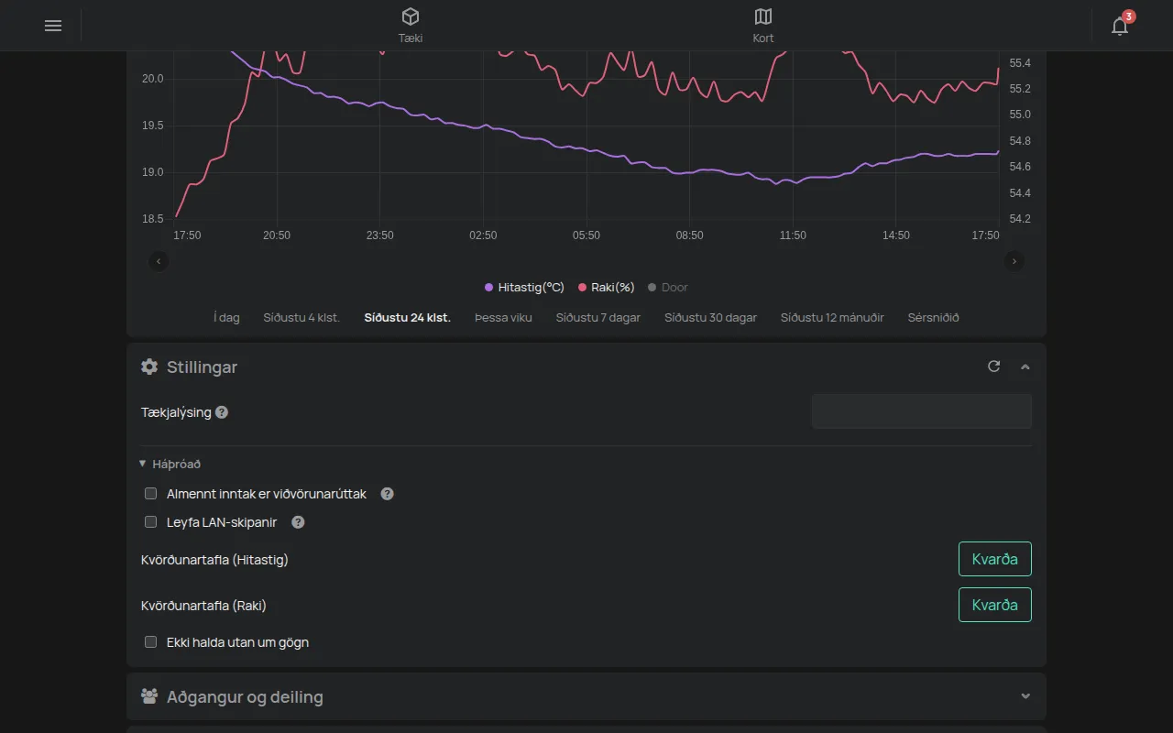Image resolution: width=1173 pixels, height=733 pixels.
Task: Select Síðustu 24 klst. range
Action: coord(408,318)
